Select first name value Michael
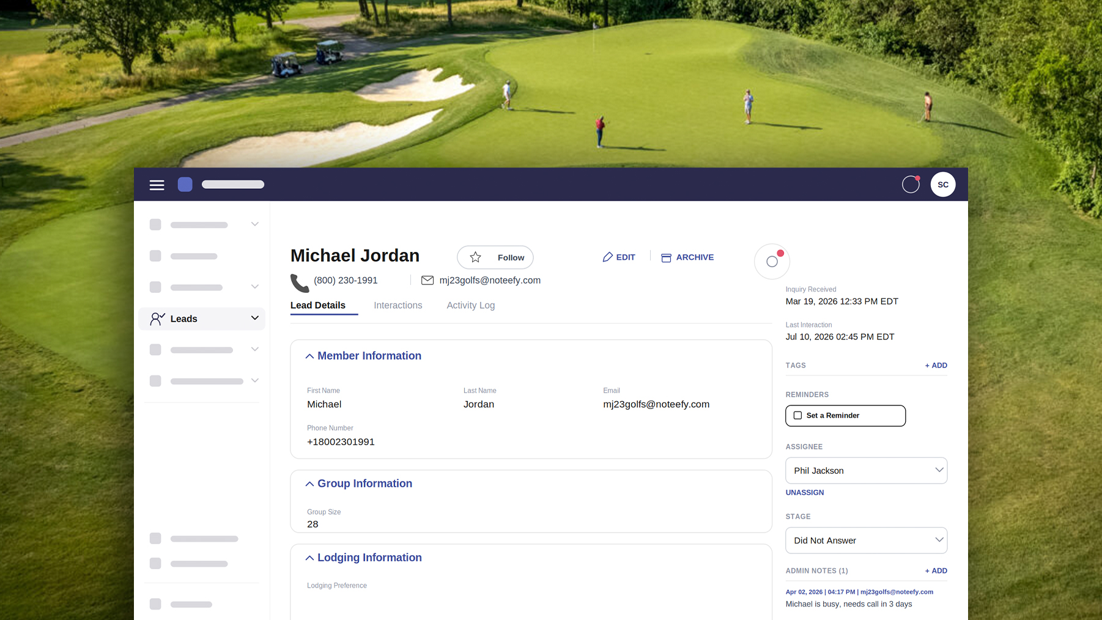Image resolution: width=1102 pixels, height=620 pixels. pos(324,405)
